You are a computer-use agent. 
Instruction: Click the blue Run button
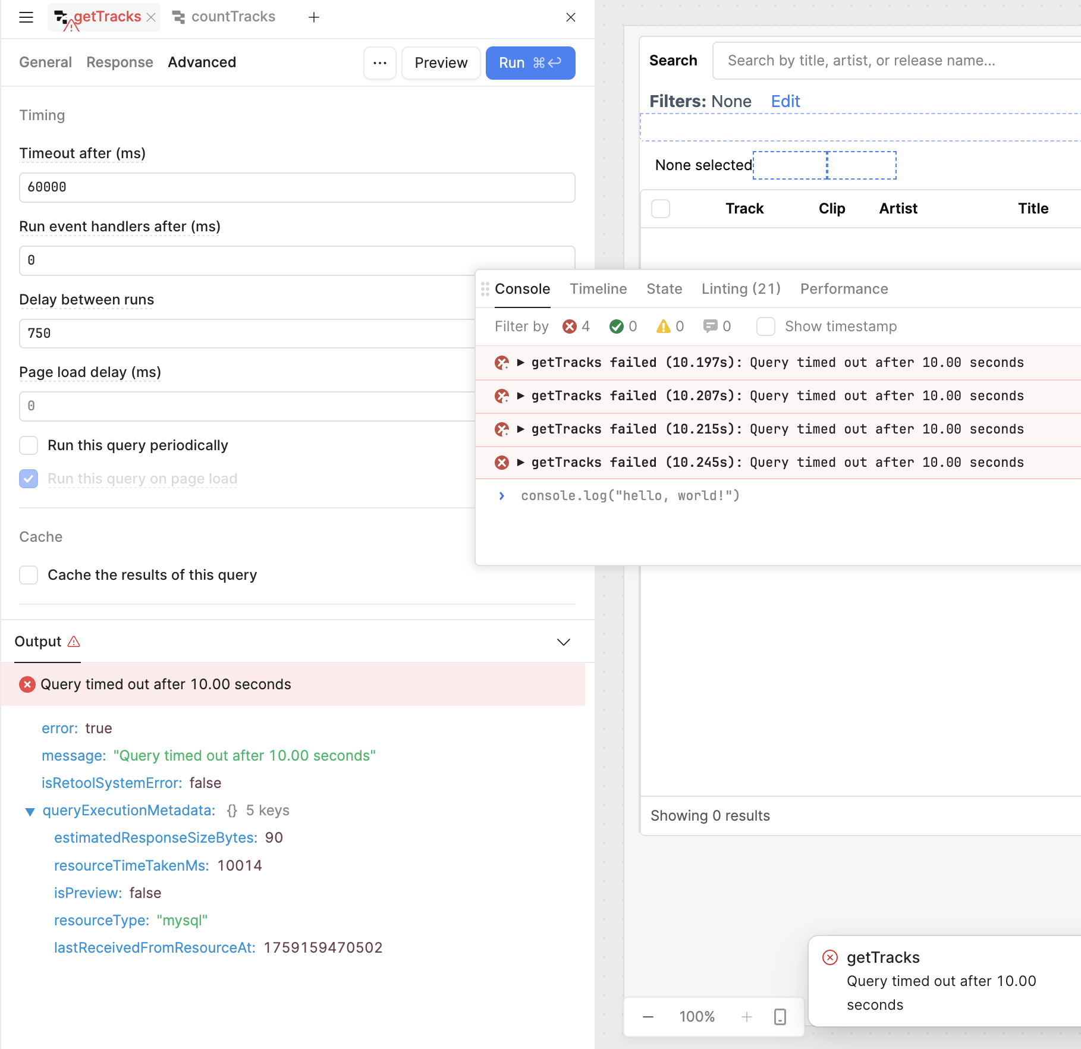click(x=530, y=62)
